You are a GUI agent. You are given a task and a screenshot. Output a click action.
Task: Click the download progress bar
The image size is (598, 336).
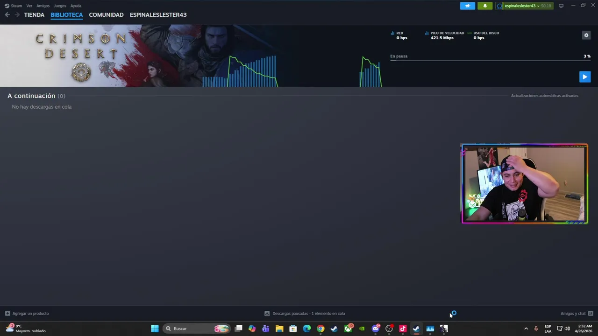(x=490, y=60)
